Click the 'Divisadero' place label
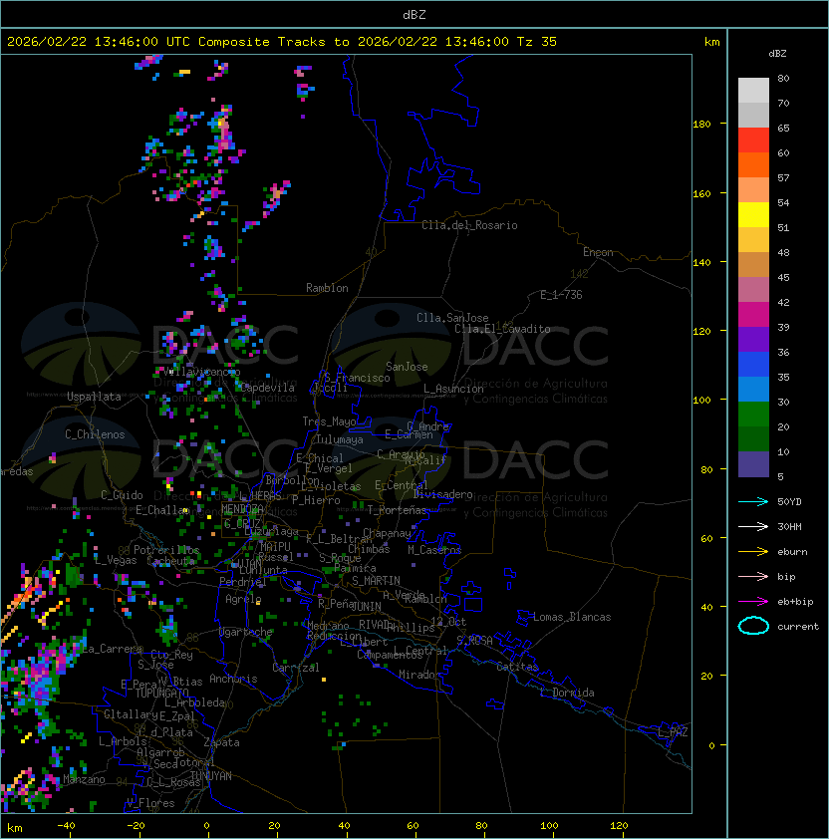 pos(442,494)
